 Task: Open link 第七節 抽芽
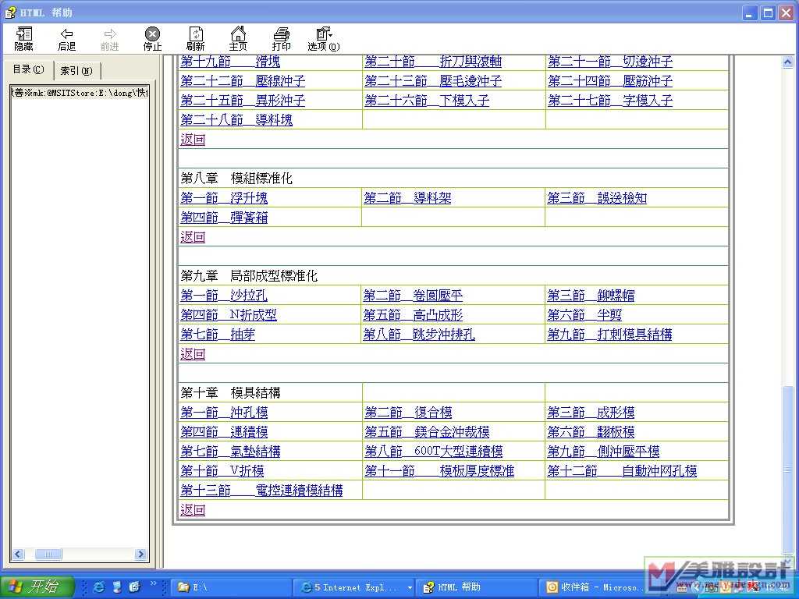click(x=218, y=335)
